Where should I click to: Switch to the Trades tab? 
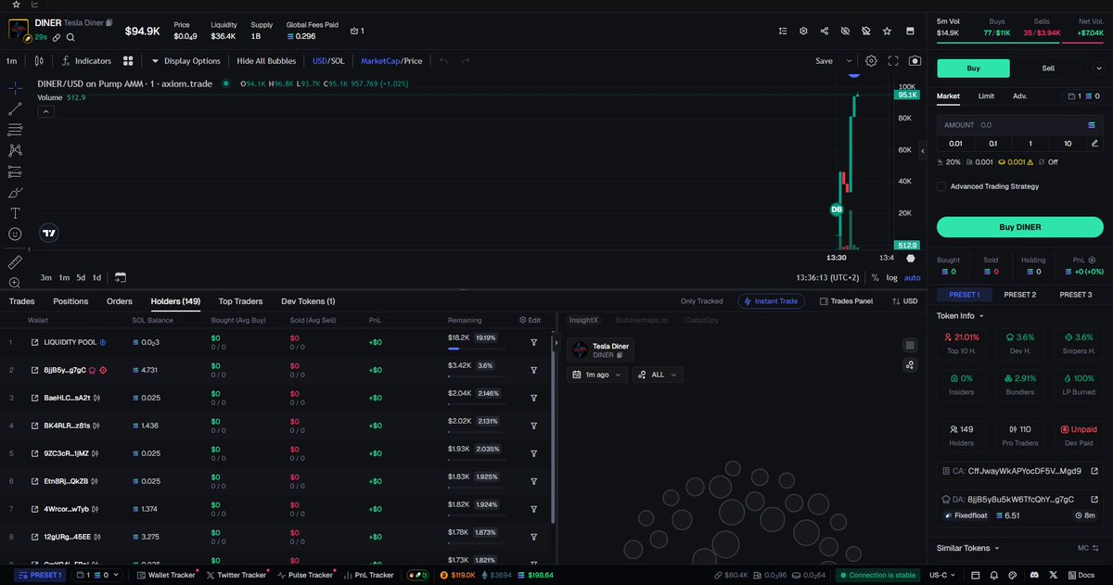coord(21,301)
